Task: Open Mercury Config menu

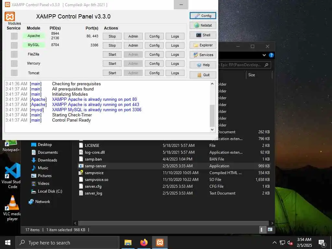Action: (x=154, y=64)
